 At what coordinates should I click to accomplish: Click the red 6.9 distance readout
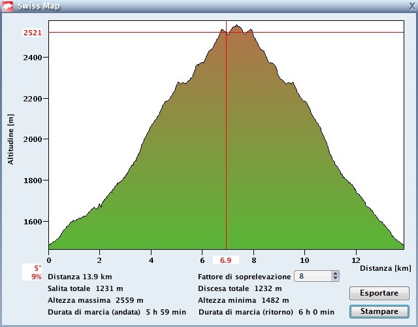coord(226,261)
